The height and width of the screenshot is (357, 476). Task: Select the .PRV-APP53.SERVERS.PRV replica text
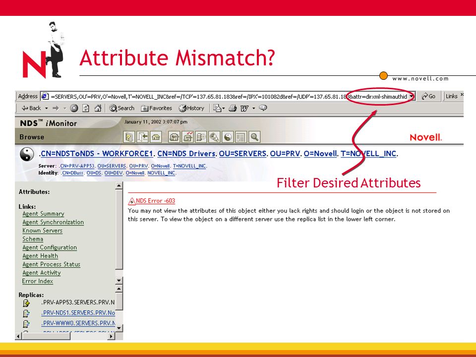click(x=78, y=302)
